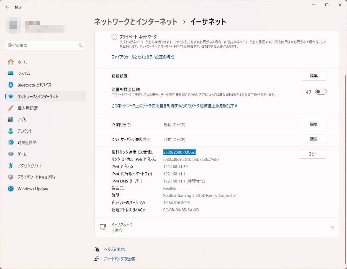
Task: Open Time and language globe icon
Action: (x=11, y=143)
